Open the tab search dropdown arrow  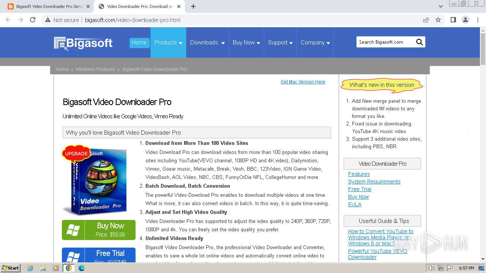point(440,6)
